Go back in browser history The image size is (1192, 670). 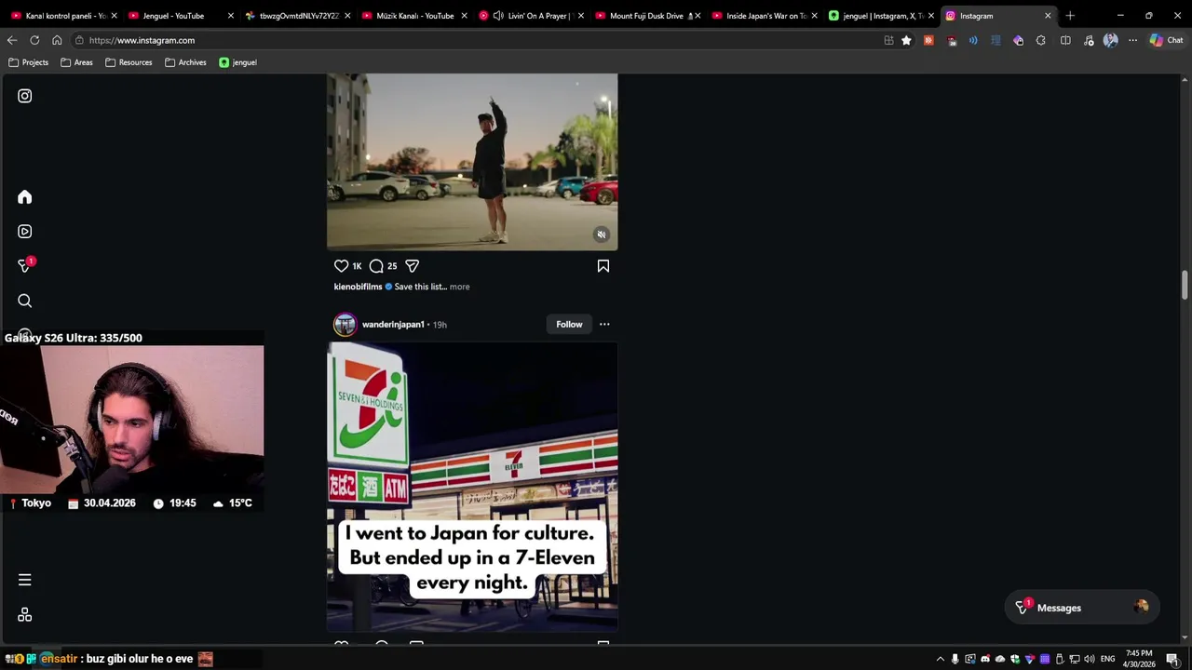(12, 40)
